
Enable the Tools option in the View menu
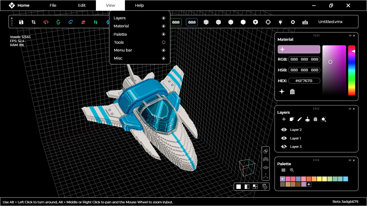(163, 42)
